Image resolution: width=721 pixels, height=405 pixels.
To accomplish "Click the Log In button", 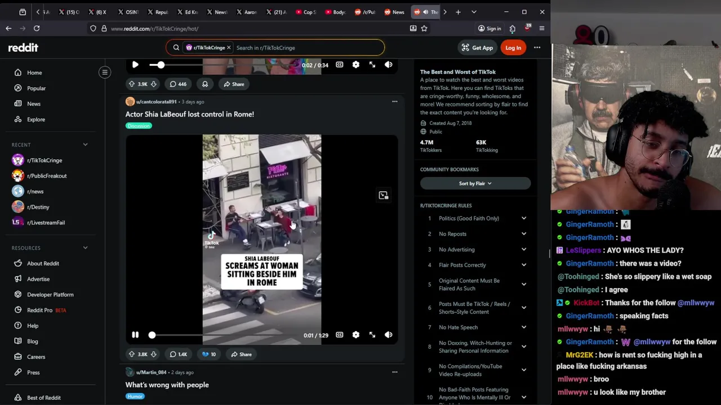I will coord(513,48).
